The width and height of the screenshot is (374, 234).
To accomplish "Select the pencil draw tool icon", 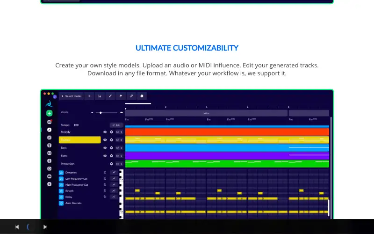I will pyautogui.click(x=110, y=96).
